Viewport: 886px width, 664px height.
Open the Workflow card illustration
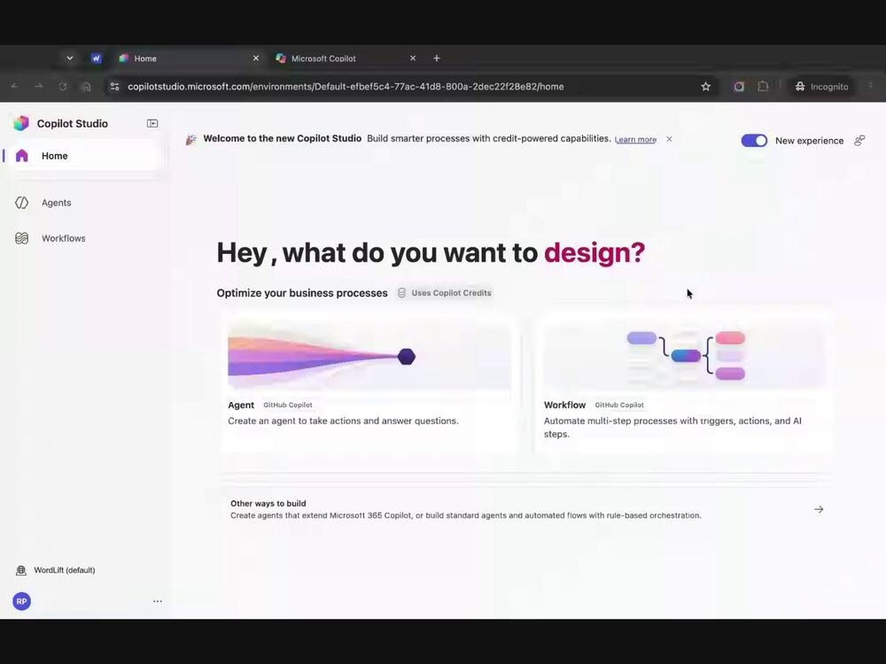(684, 356)
